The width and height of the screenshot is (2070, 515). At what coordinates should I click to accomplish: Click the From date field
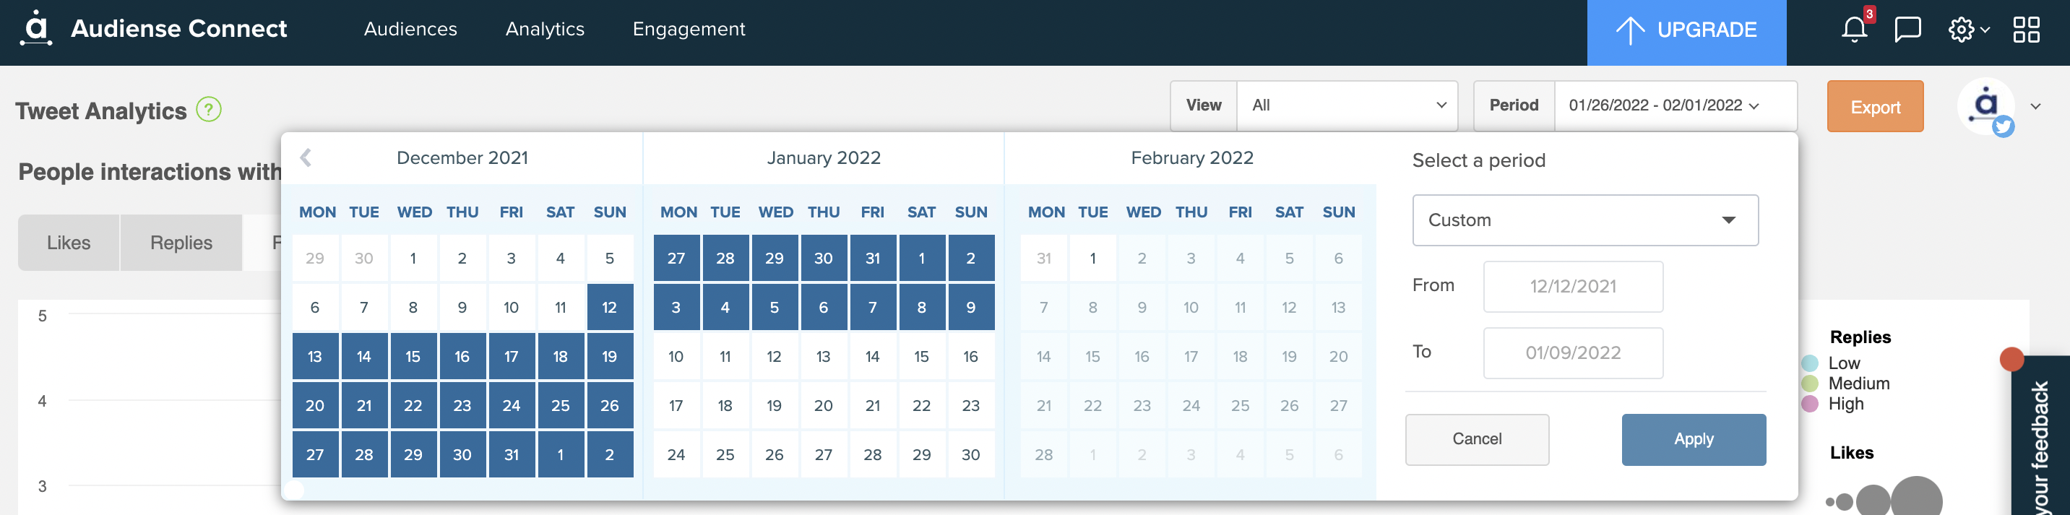pyautogui.click(x=1573, y=286)
